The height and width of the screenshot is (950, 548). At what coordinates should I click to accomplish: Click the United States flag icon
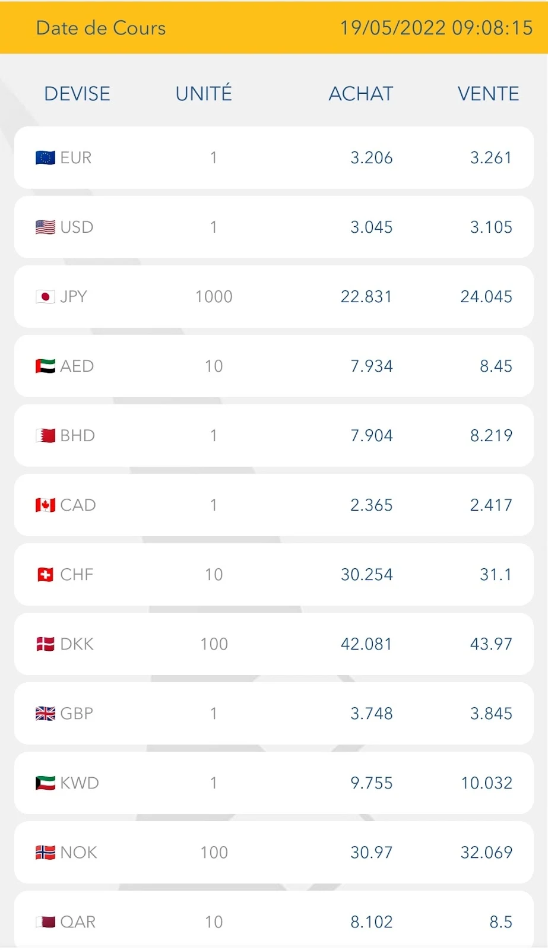[x=45, y=227]
